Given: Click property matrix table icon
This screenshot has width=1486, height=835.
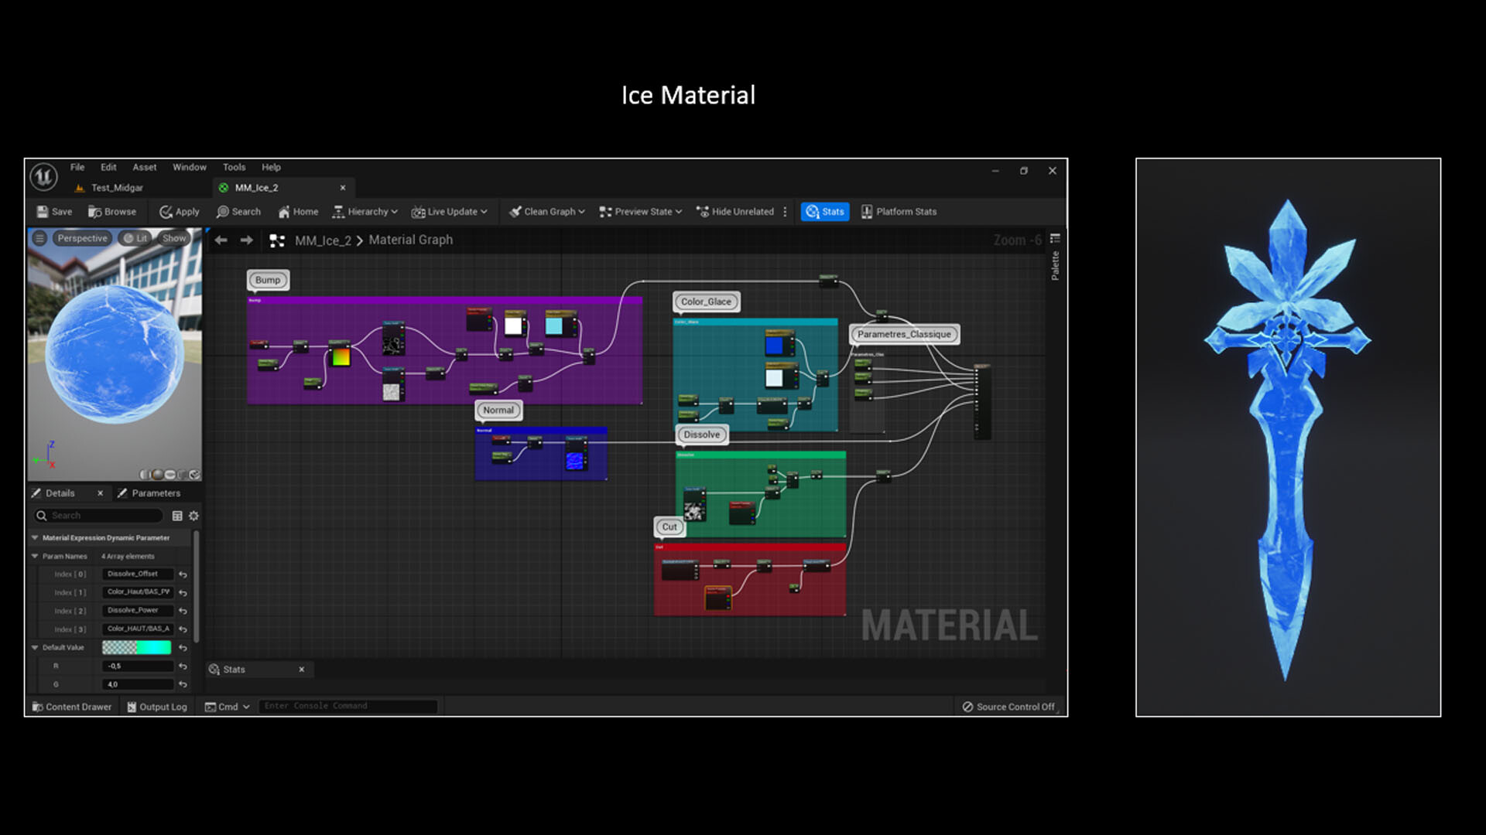Looking at the screenshot, I should 177,516.
